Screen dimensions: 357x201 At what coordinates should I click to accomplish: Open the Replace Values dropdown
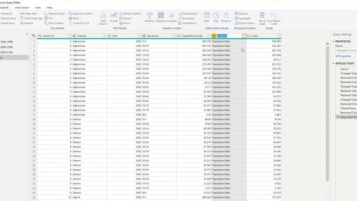pyautogui.click(x=56, y=13)
